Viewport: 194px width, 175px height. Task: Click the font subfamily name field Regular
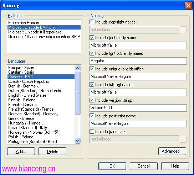point(138,61)
